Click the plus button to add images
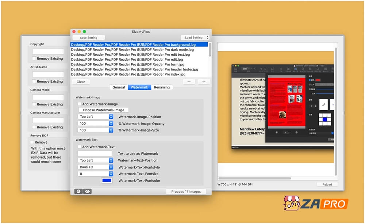 tap(204, 82)
